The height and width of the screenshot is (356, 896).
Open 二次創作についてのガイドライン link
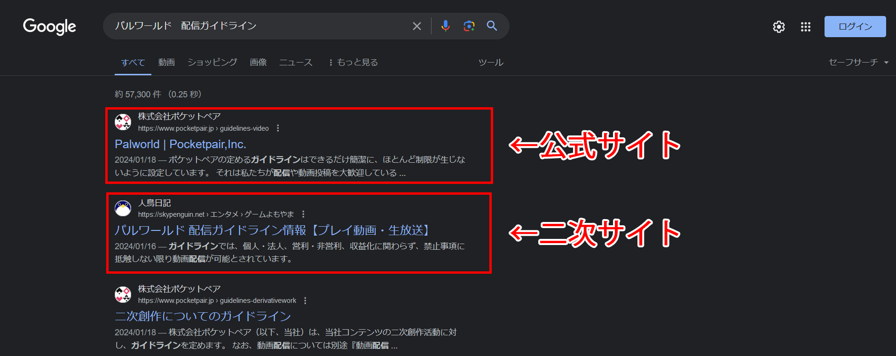(x=203, y=316)
